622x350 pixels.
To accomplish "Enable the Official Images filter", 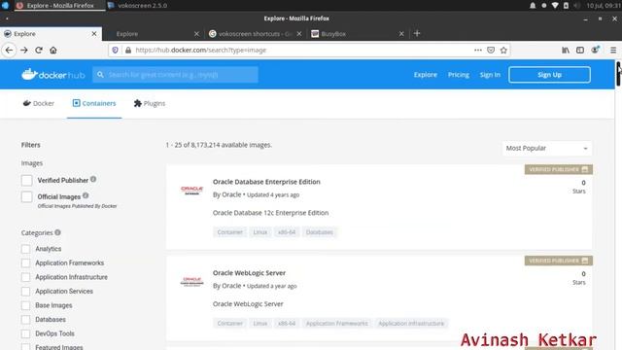I will click(26, 196).
